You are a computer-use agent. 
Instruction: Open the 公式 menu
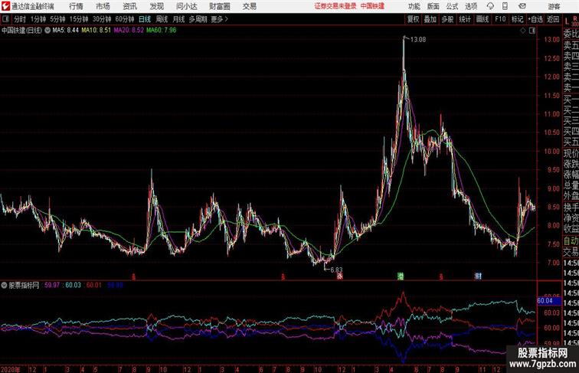click(452, 6)
